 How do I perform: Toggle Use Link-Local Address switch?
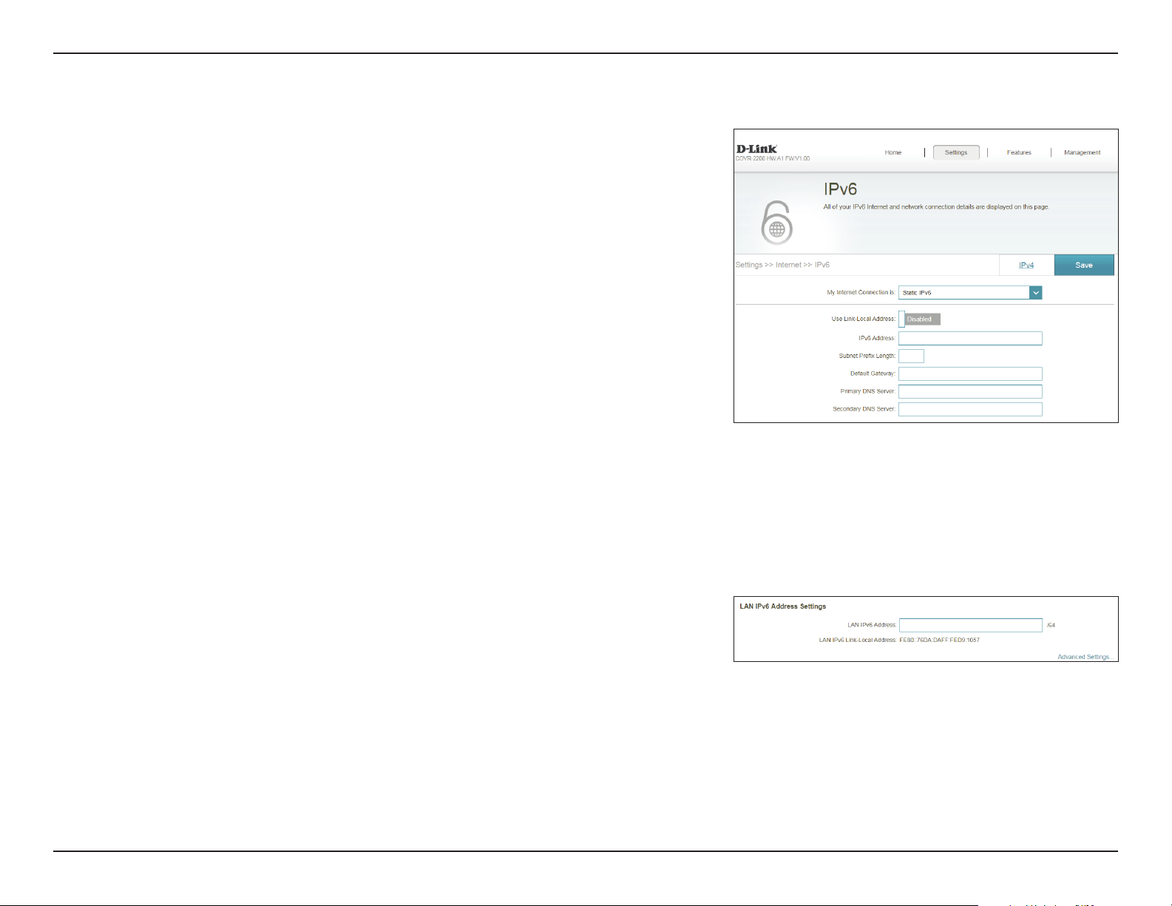919,320
